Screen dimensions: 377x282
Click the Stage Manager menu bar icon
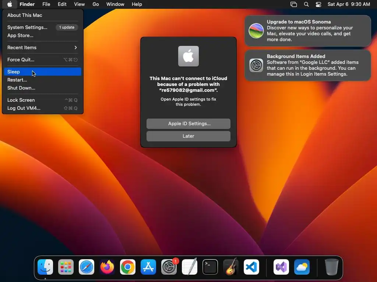click(293, 4)
